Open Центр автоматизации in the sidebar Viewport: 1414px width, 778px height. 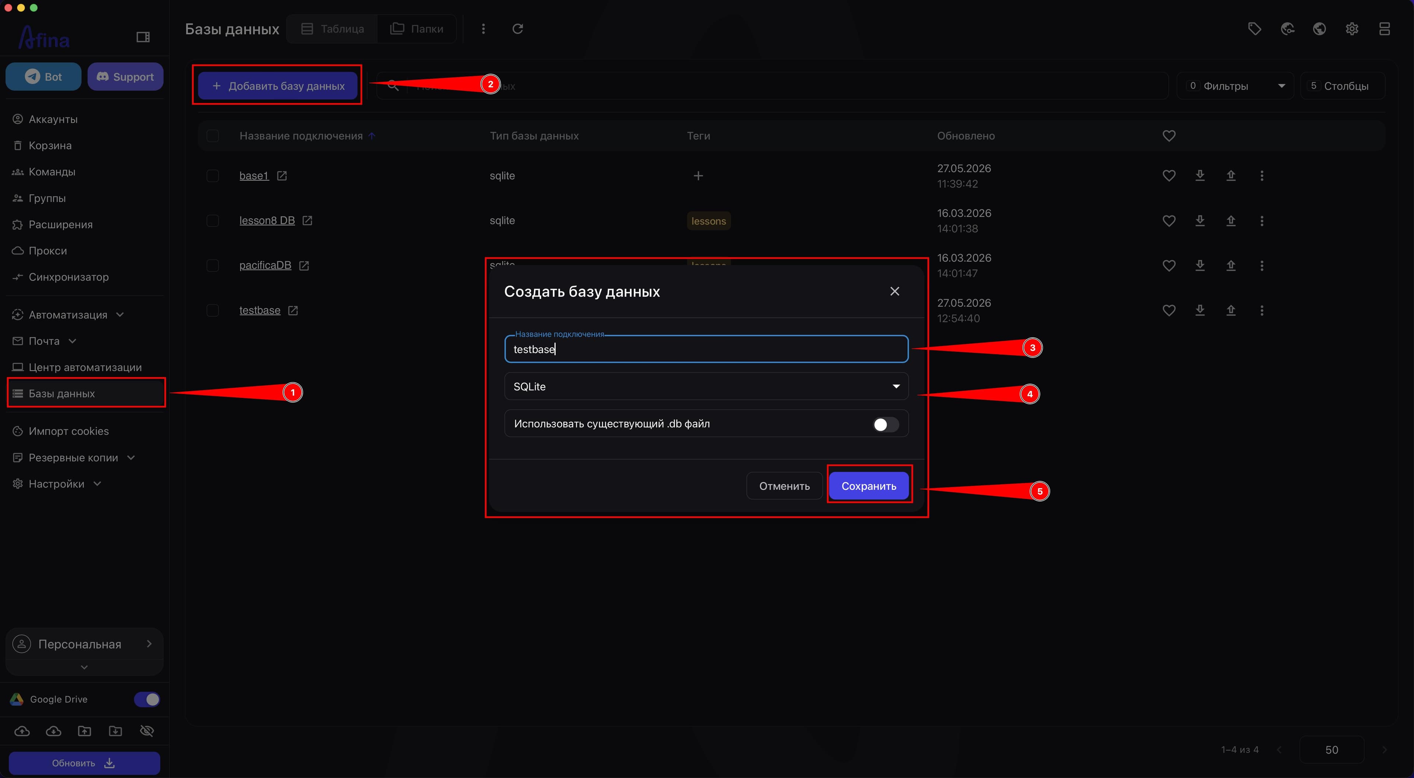(x=85, y=367)
